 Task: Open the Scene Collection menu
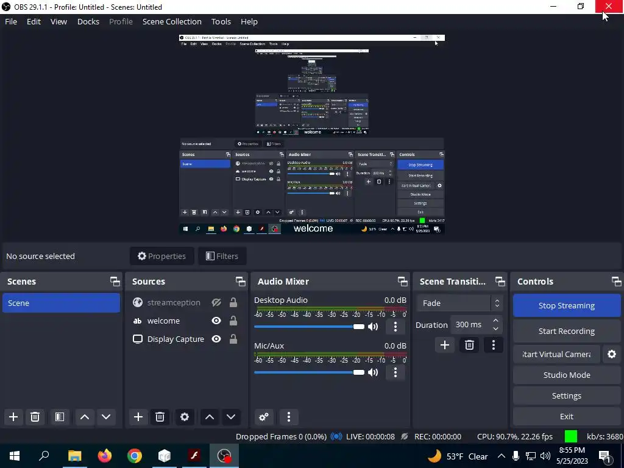coord(172,21)
